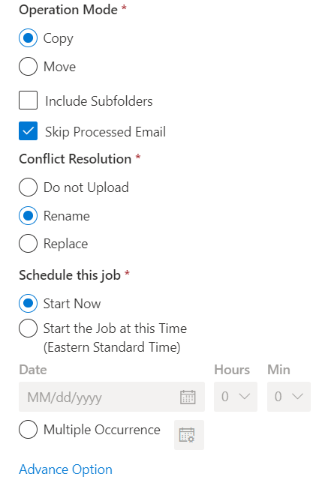Click the MM/dd/yyyy date input field
The height and width of the screenshot is (492, 319).
pos(112,397)
